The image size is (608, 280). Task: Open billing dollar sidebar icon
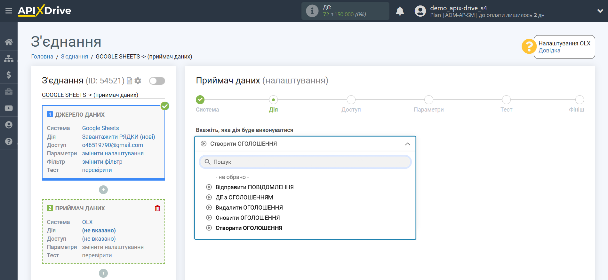[9, 75]
